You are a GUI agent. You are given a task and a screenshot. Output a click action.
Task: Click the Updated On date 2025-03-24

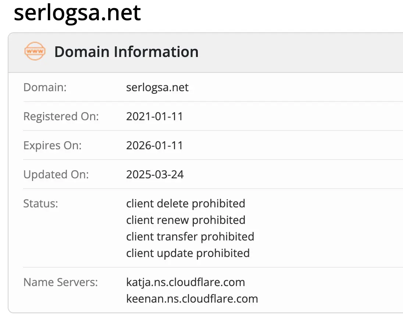point(155,175)
